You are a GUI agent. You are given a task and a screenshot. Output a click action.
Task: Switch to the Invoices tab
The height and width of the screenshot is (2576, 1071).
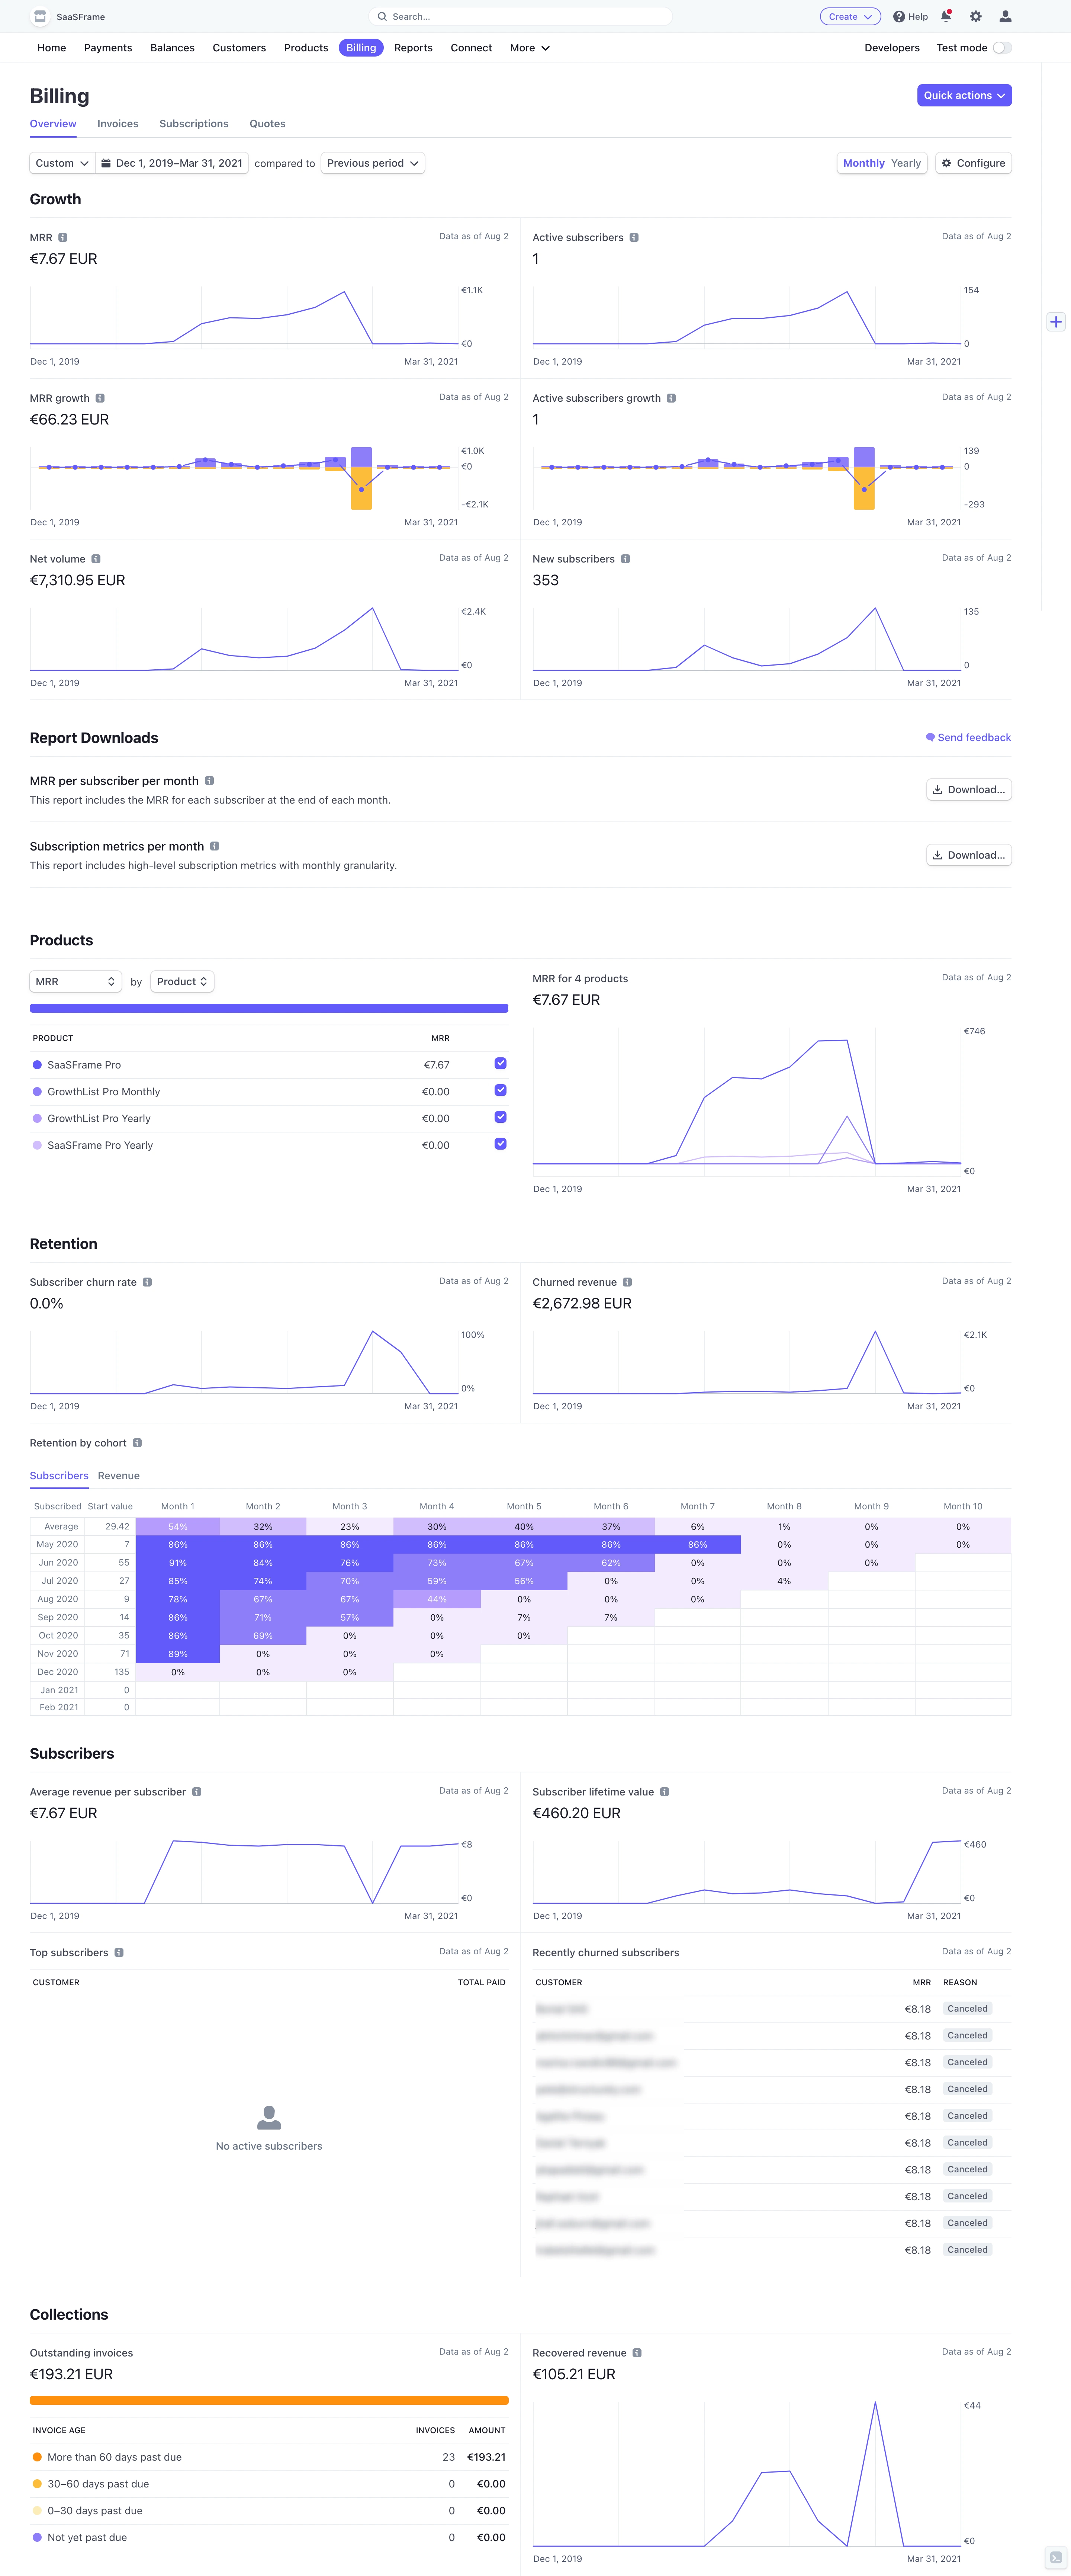(x=118, y=124)
